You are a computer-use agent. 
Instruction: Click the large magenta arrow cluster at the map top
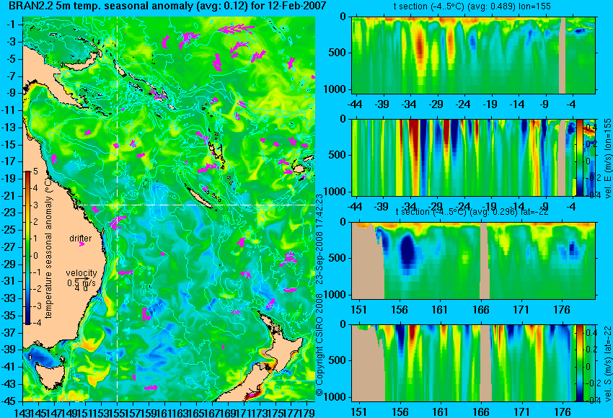coord(236,29)
